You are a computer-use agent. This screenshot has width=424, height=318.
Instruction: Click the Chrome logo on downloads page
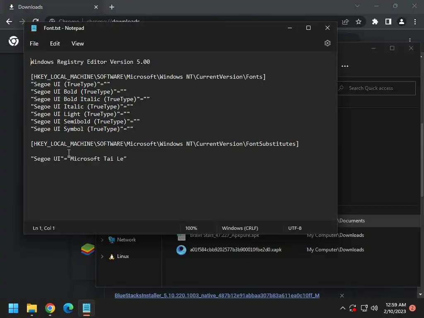pos(14,41)
